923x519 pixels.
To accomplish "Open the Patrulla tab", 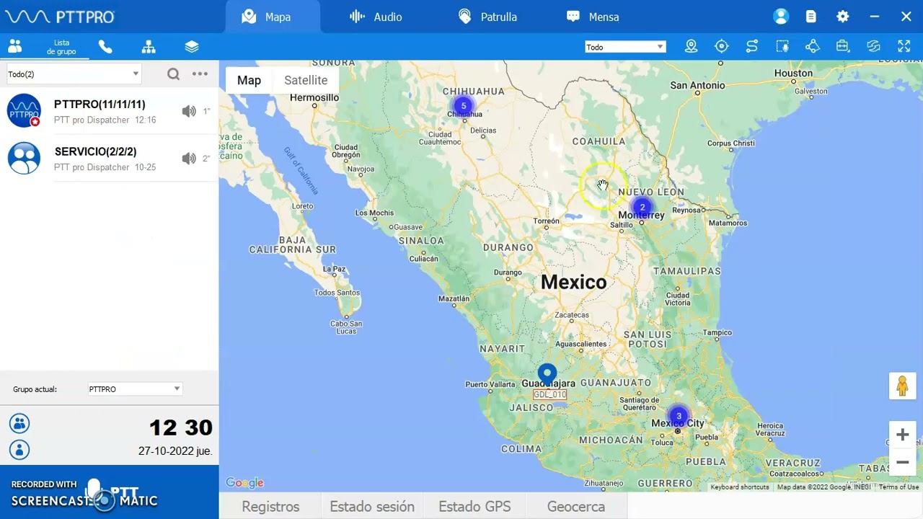I will point(488,17).
